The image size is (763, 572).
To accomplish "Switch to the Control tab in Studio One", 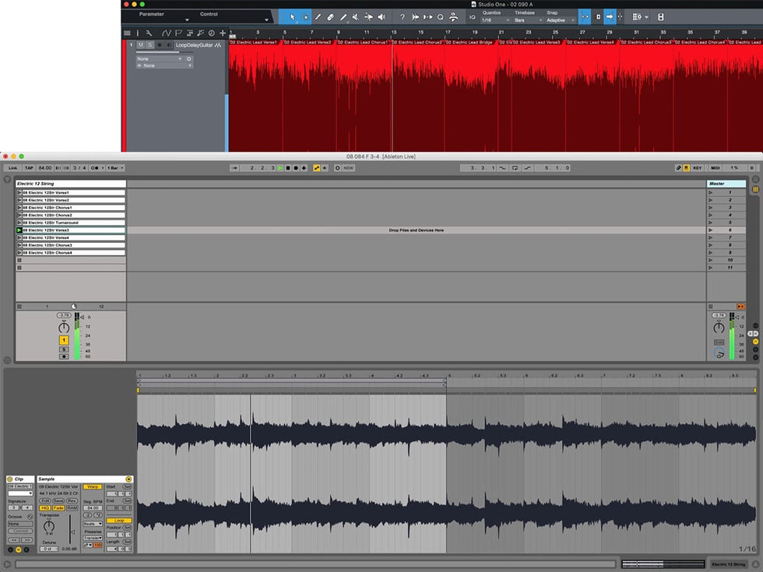I will click(209, 14).
